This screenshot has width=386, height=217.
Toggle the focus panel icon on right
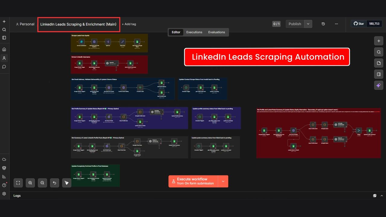(x=379, y=74)
